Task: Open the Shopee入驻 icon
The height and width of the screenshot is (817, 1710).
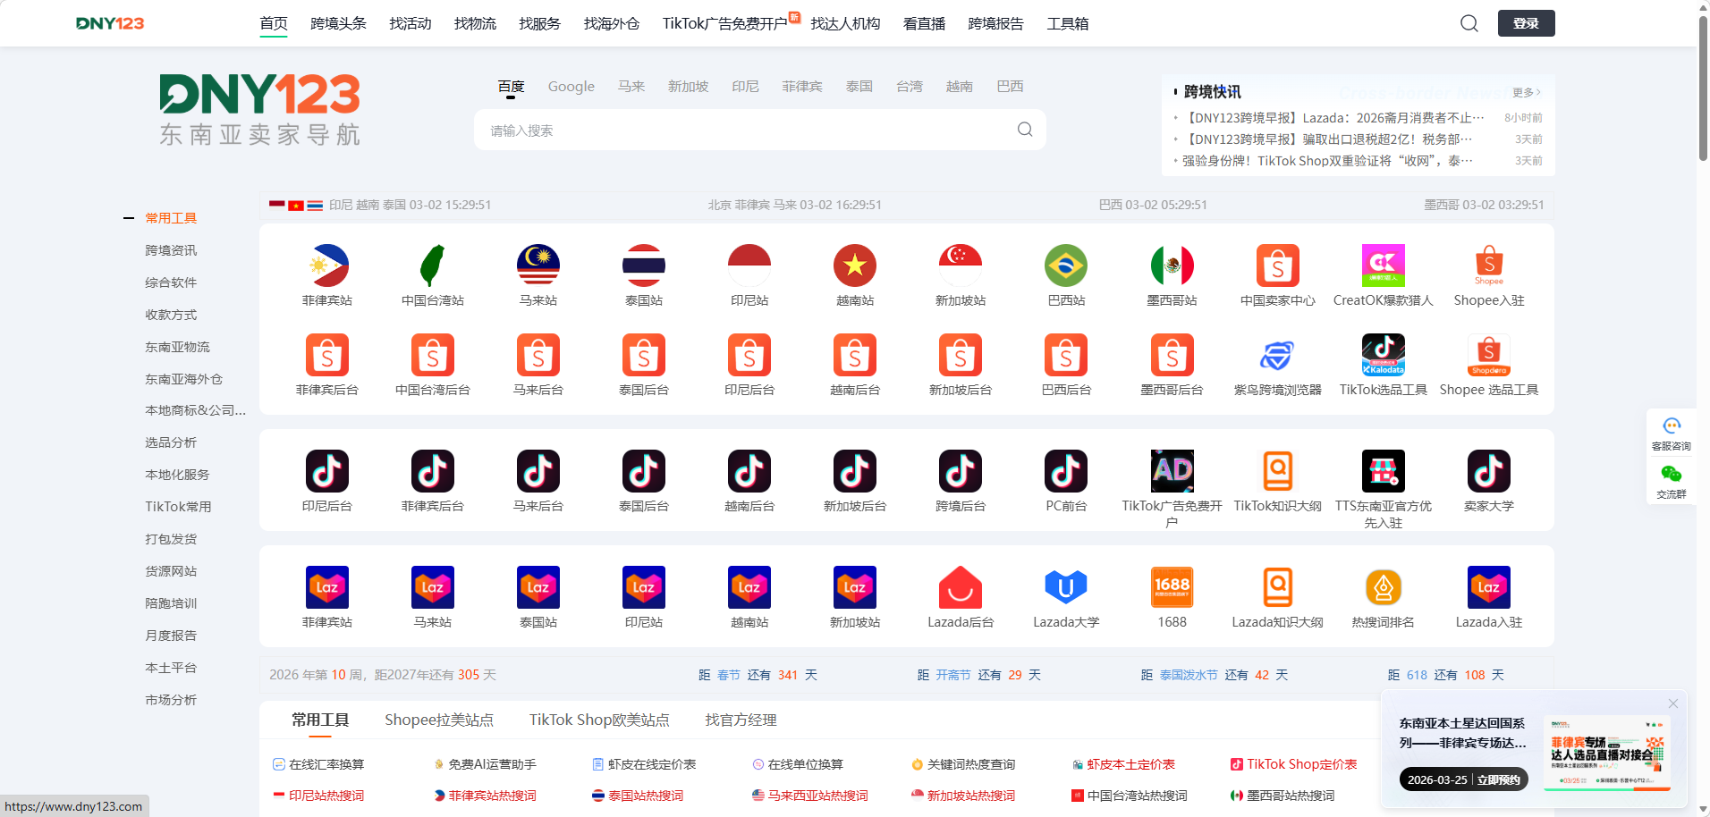Action: (x=1489, y=265)
